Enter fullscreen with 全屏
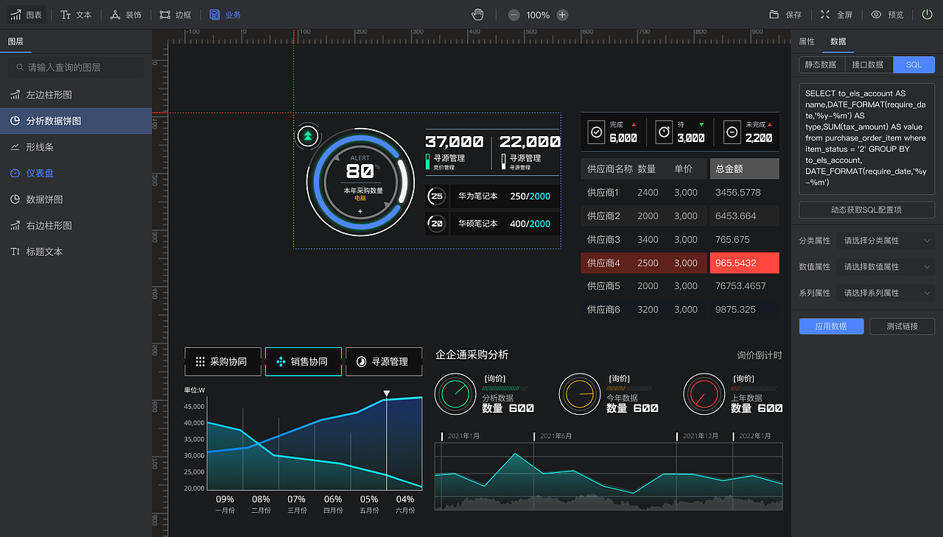 (x=836, y=15)
